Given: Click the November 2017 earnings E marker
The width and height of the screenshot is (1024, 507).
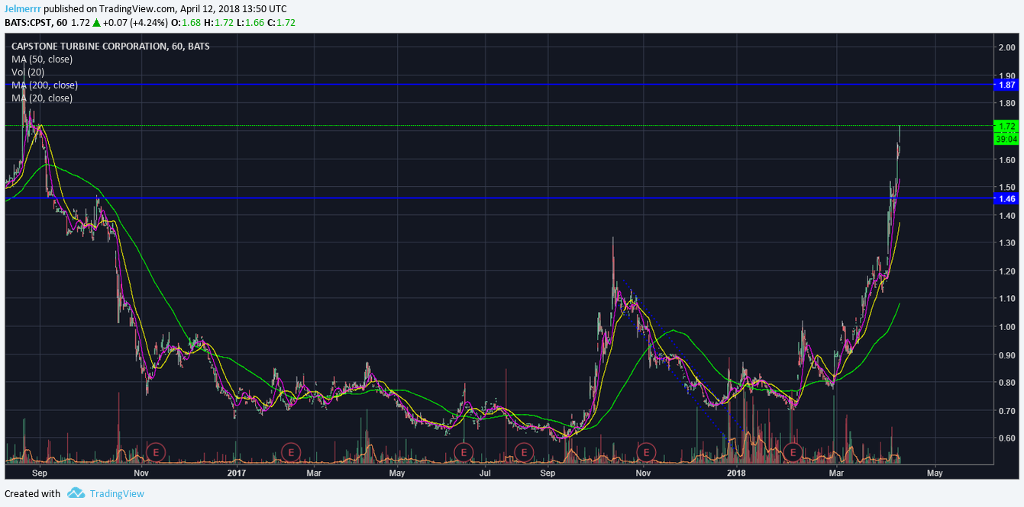Looking at the screenshot, I should (x=646, y=452).
